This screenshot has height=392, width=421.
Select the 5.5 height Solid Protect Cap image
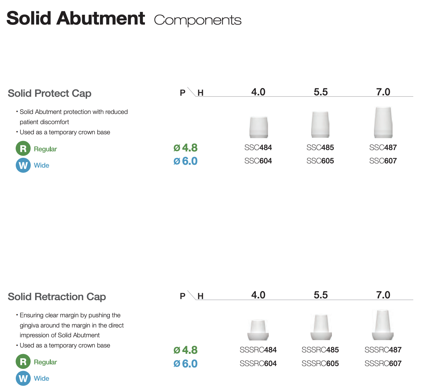(320, 124)
